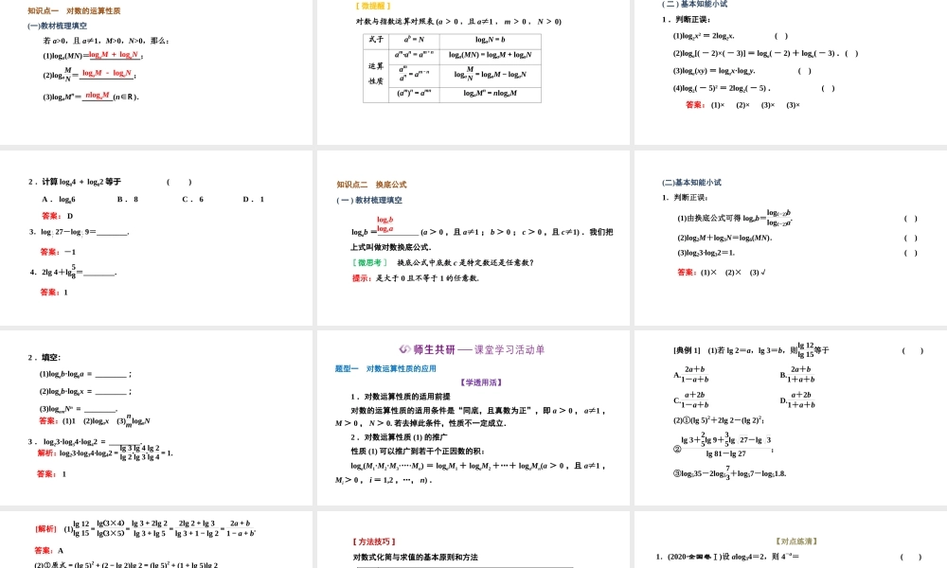Click the heading 知识点一 对数的运算性质
This screenshot has width=947, height=568.
(74, 10)
